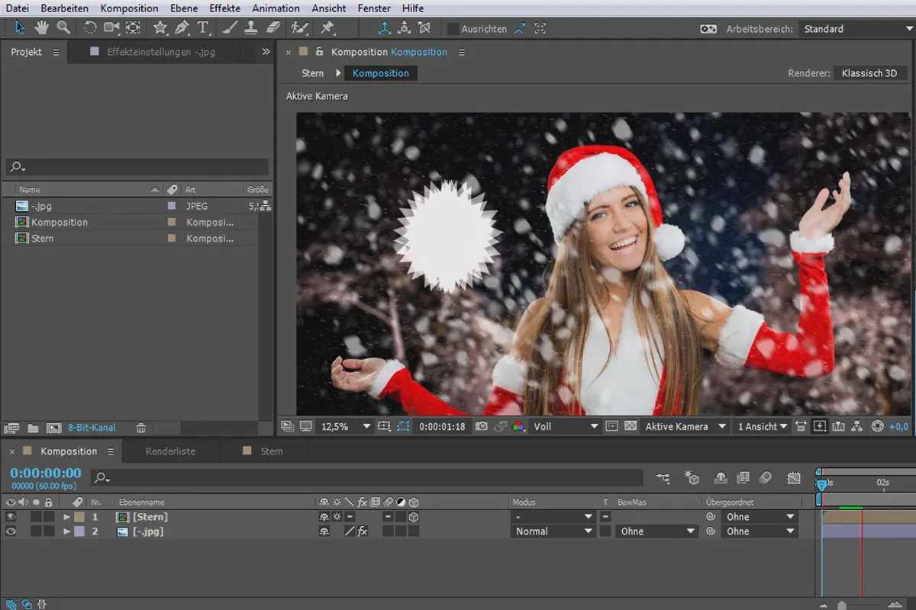Open the Effekte menu

coord(224,8)
